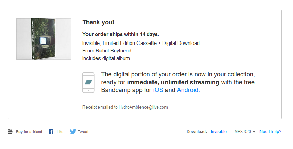Click the Like text label
The height and width of the screenshot is (149, 293).
pos(60,132)
